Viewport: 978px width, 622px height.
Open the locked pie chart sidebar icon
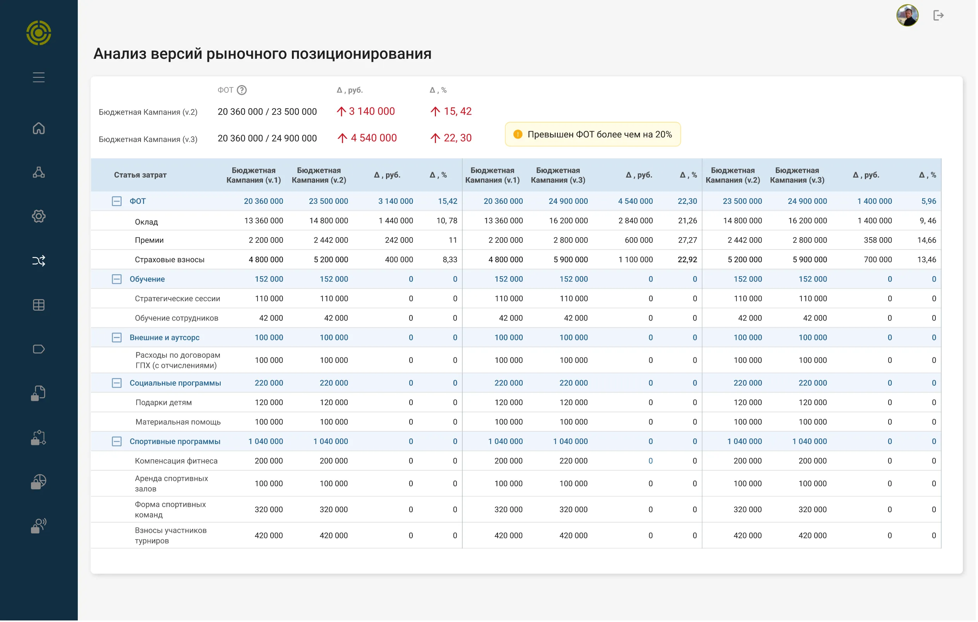(x=39, y=482)
